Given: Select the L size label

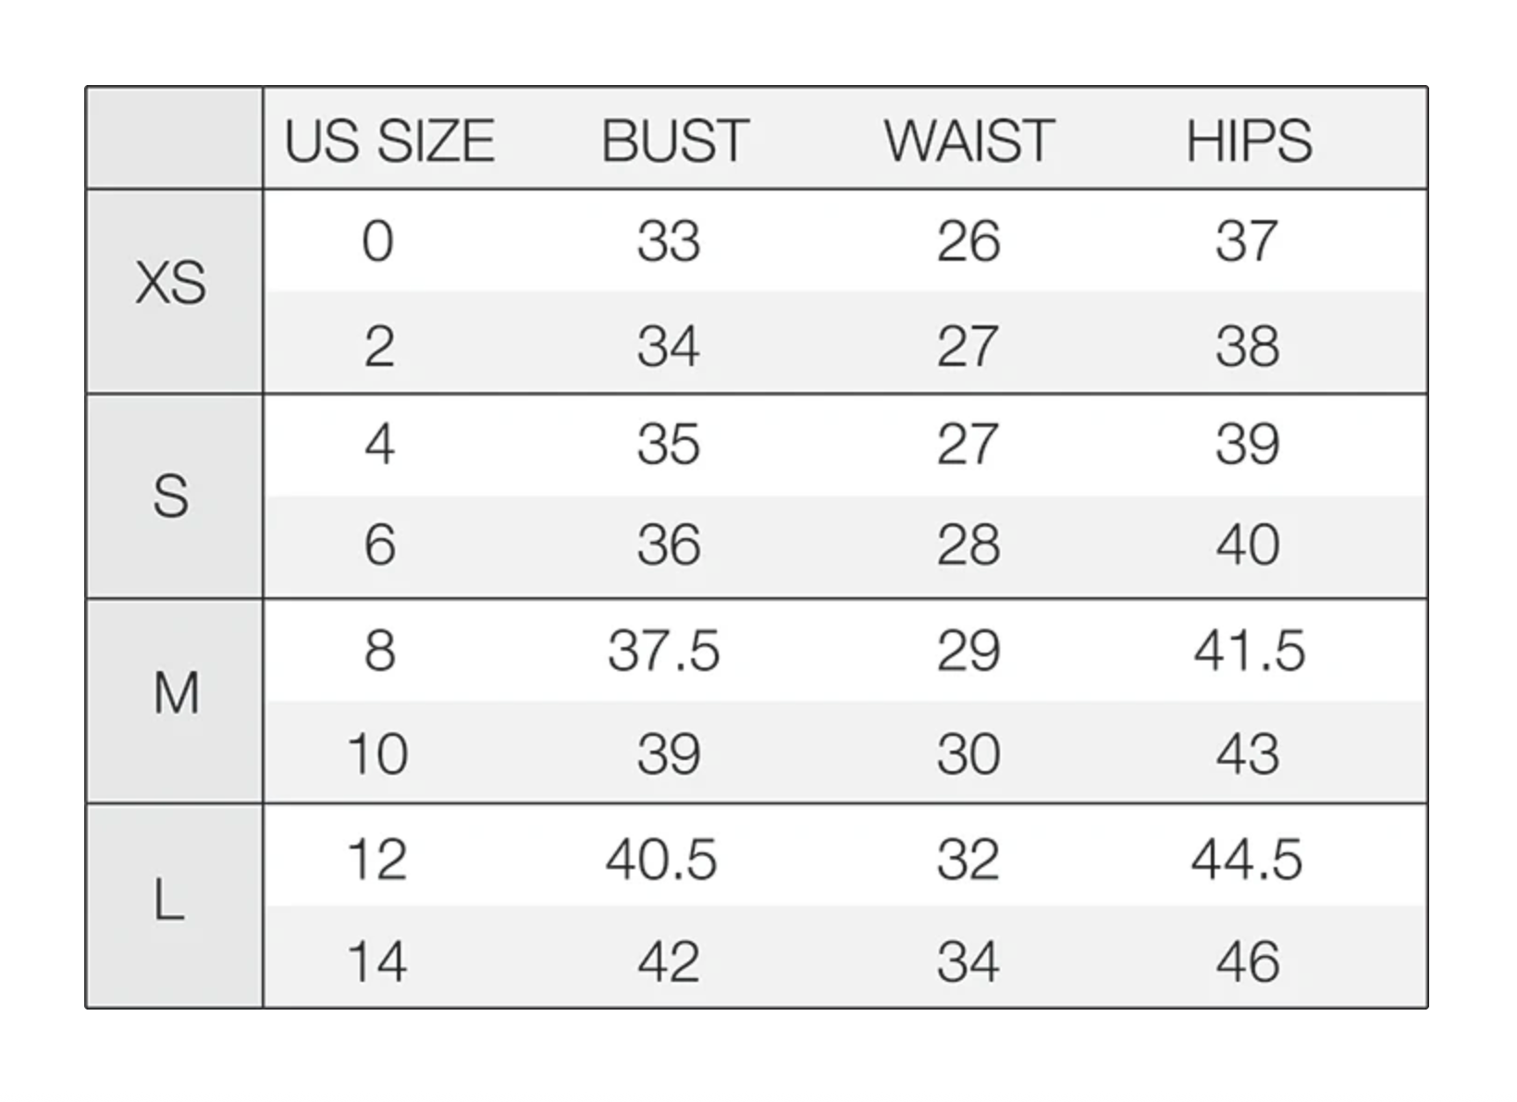Looking at the screenshot, I should 168,900.
